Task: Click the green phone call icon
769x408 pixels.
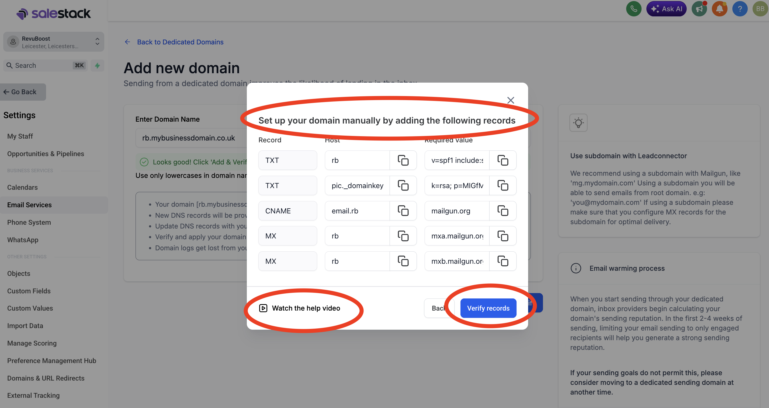Action: coord(633,9)
